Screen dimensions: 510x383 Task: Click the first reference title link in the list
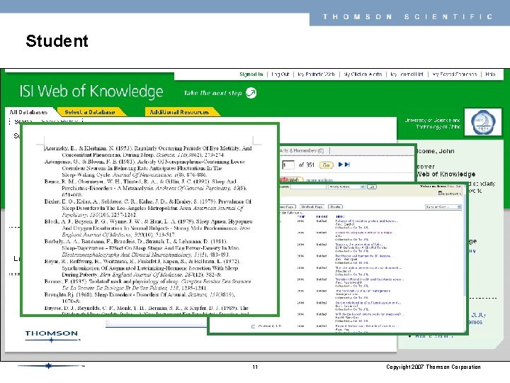[366, 221]
